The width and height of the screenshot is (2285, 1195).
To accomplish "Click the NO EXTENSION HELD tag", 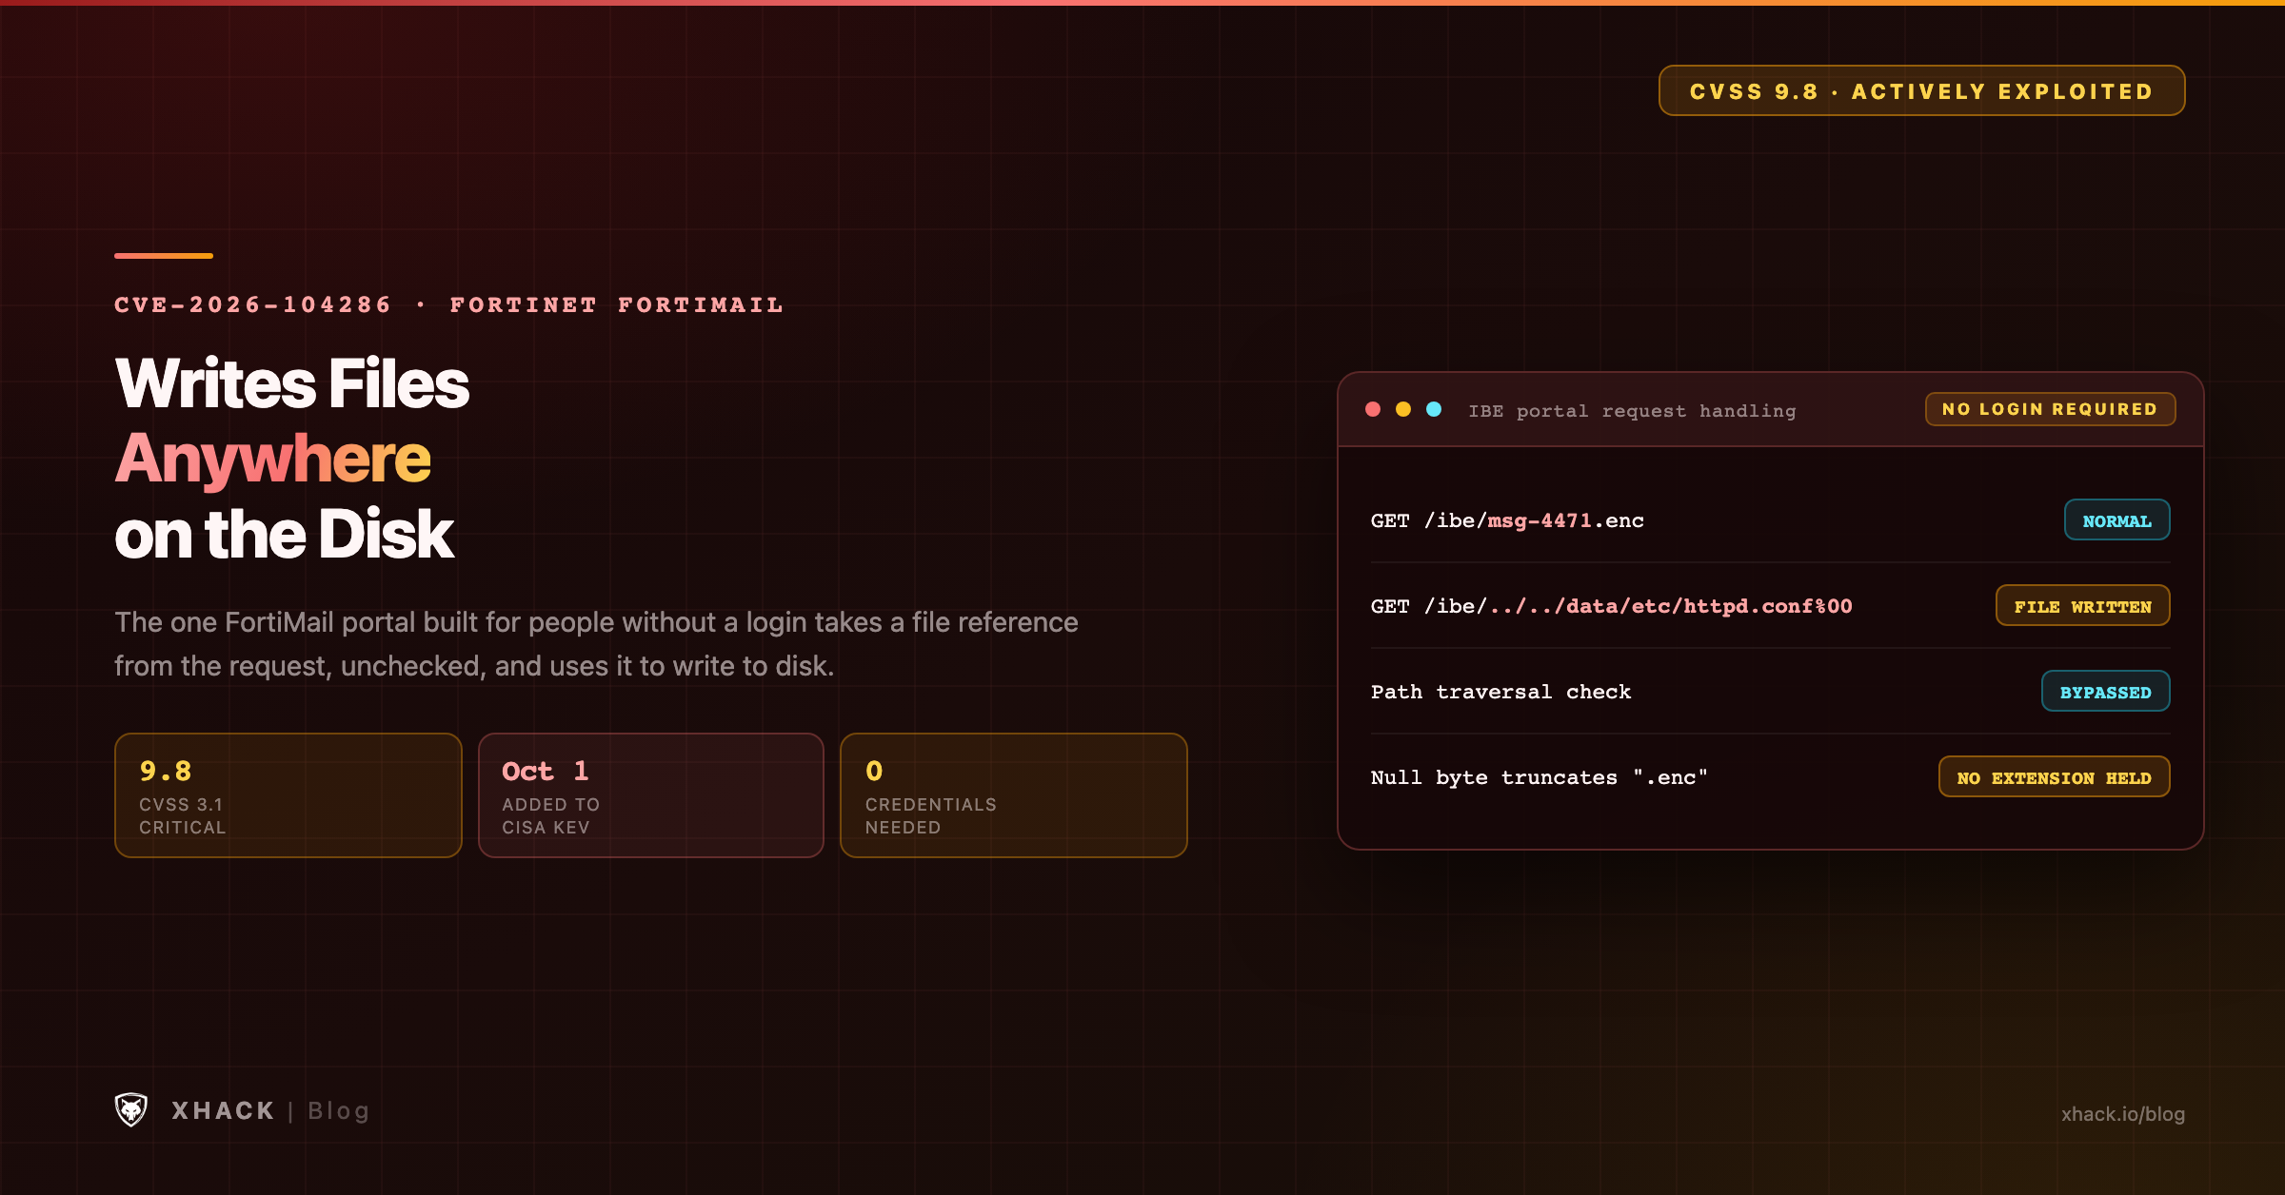I will tap(2054, 777).
